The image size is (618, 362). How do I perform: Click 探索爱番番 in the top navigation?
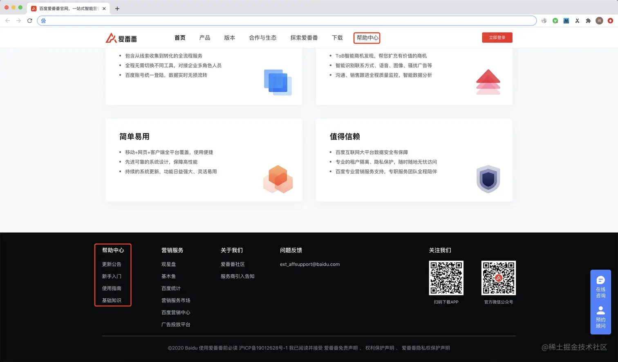pos(304,38)
